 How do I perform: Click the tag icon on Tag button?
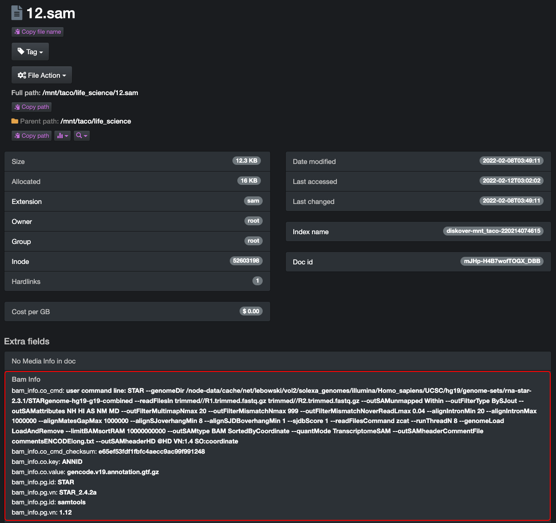pyautogui.click(x=21, y=52)
